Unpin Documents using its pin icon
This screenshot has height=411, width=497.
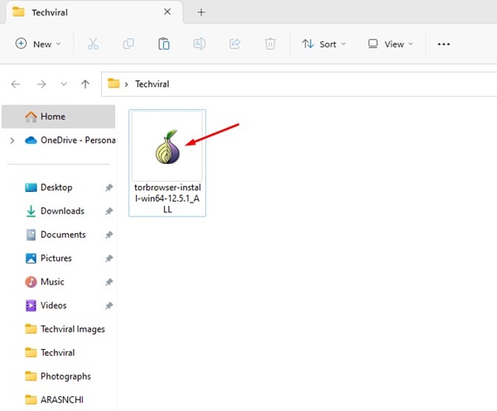pyautogui.click(x=109, y=235)
